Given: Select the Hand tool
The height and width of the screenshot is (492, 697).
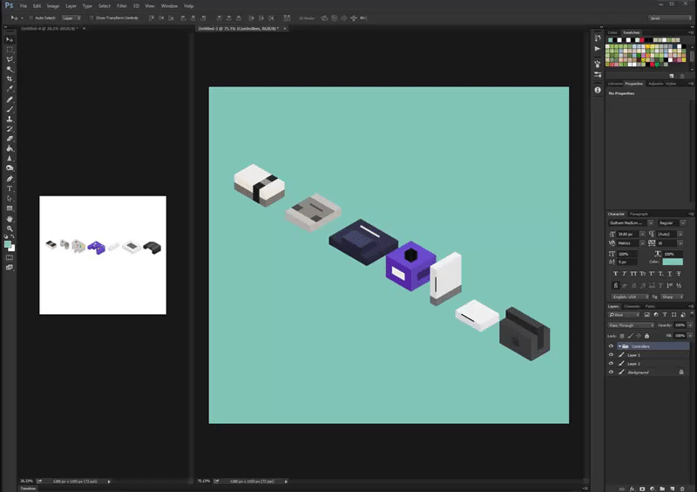Looking at the screenshot, I should (10, 219).
